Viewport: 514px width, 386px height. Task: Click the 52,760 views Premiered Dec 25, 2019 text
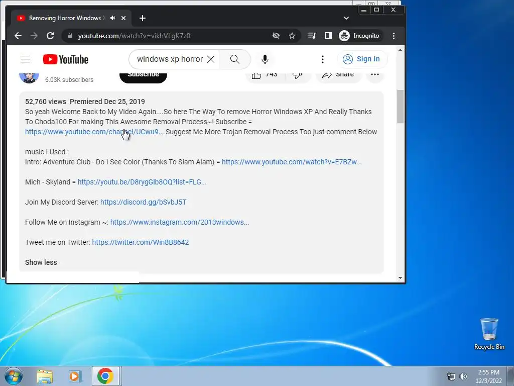(x=85, y=102)
